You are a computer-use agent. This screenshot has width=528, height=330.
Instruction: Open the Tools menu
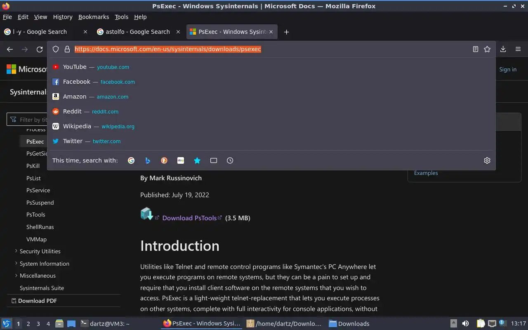[122, 17]
